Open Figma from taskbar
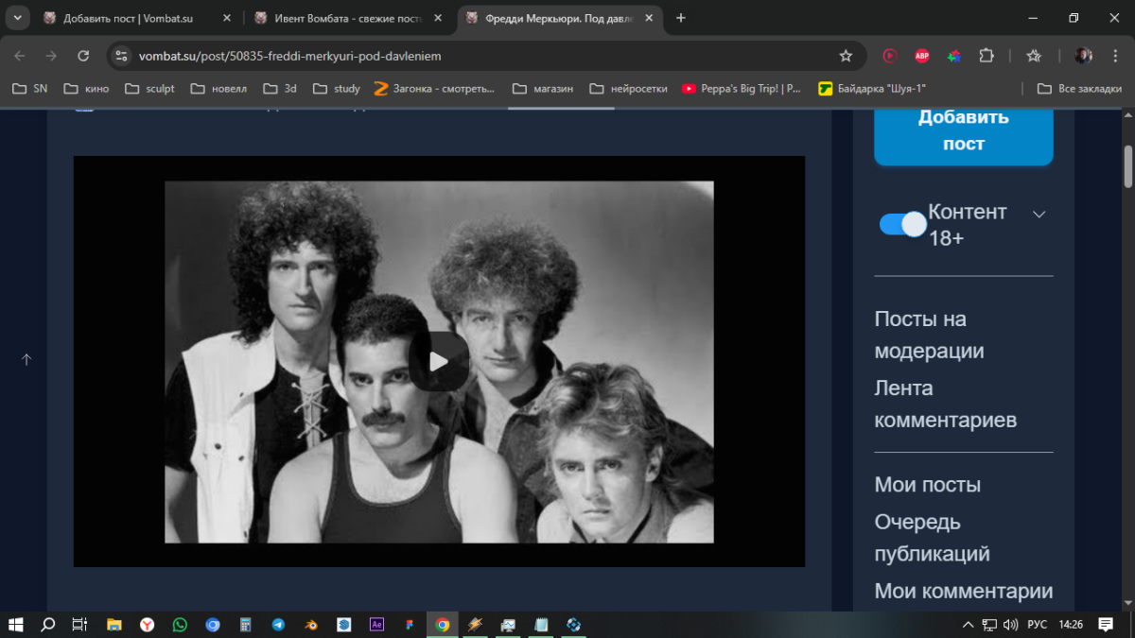 click(410, 625)
